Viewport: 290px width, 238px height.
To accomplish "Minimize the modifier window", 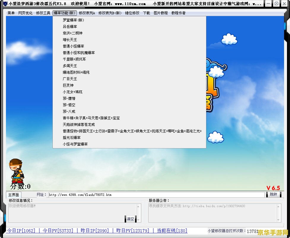I will pos(268,4).
